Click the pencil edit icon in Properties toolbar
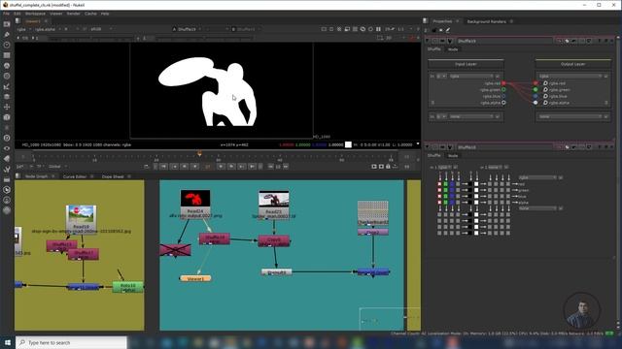The width and height of the screenshot is (622, 349). [448, 30]
